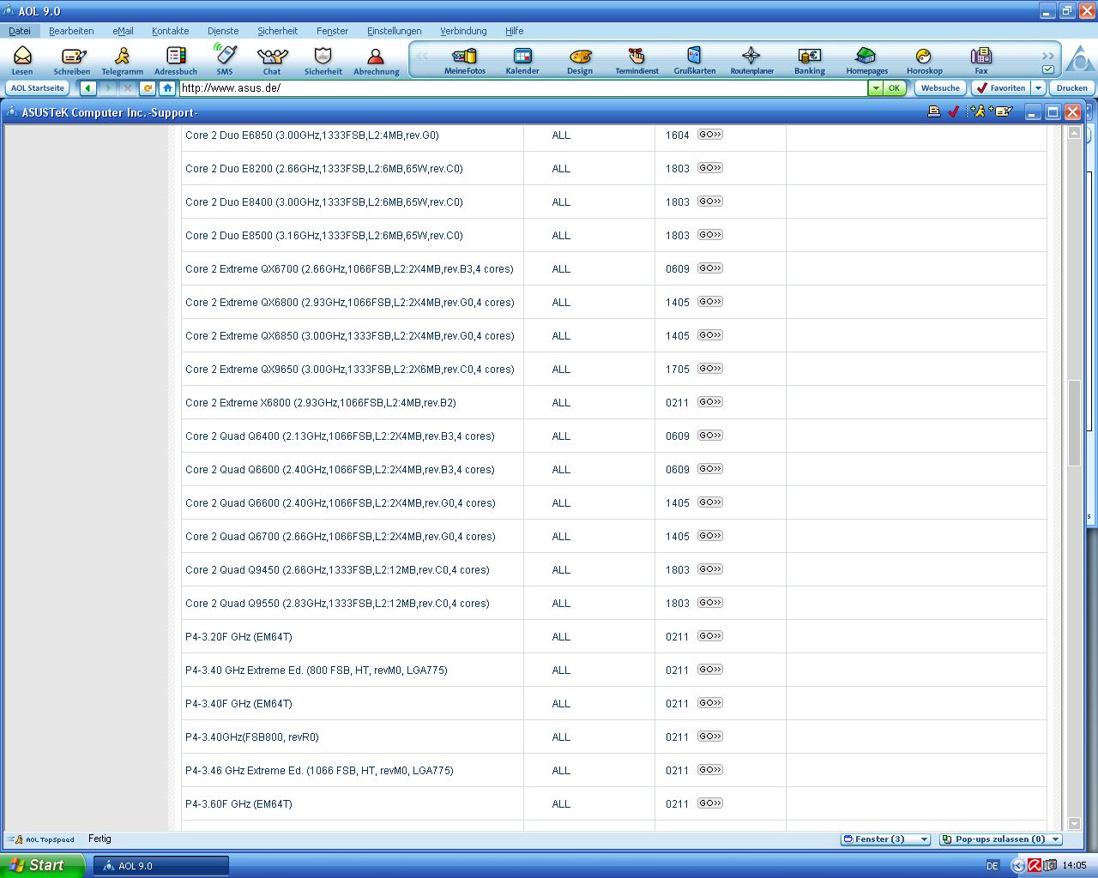Open the eMail menu
The width and height of the screenshot is (1098, 878).
123,31
